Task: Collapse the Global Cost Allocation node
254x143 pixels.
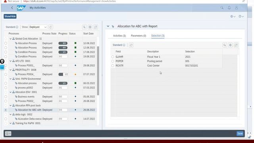Action: [x=11, y=39]
